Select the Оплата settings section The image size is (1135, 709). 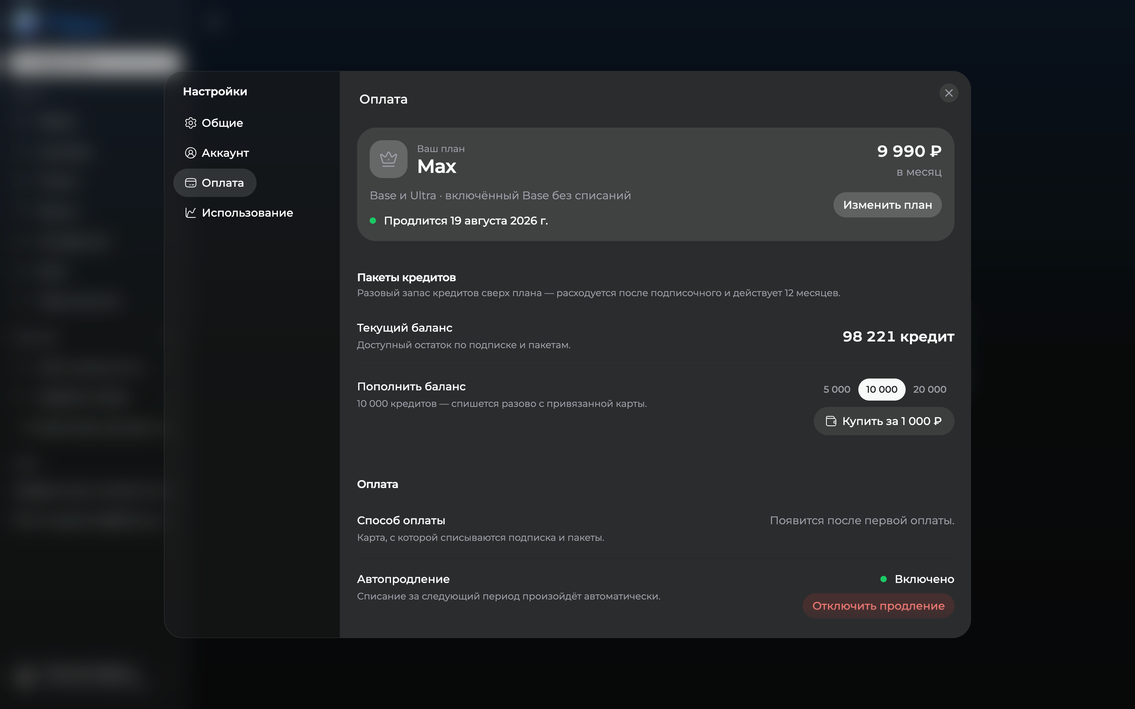tap(215, 183)
